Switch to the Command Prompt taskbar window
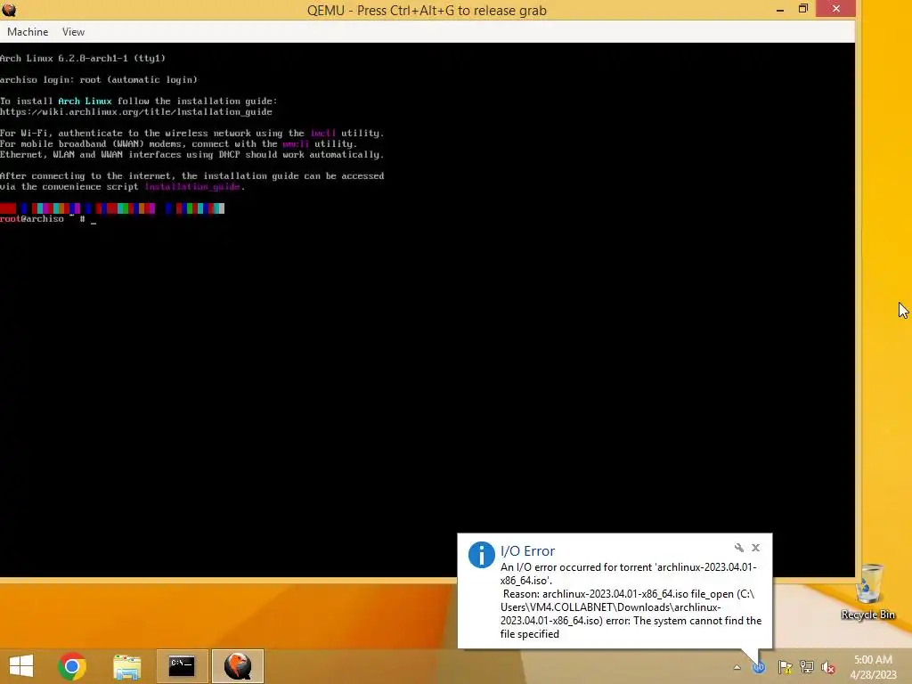This screenshot has width=912, height=684. point(182,666)
